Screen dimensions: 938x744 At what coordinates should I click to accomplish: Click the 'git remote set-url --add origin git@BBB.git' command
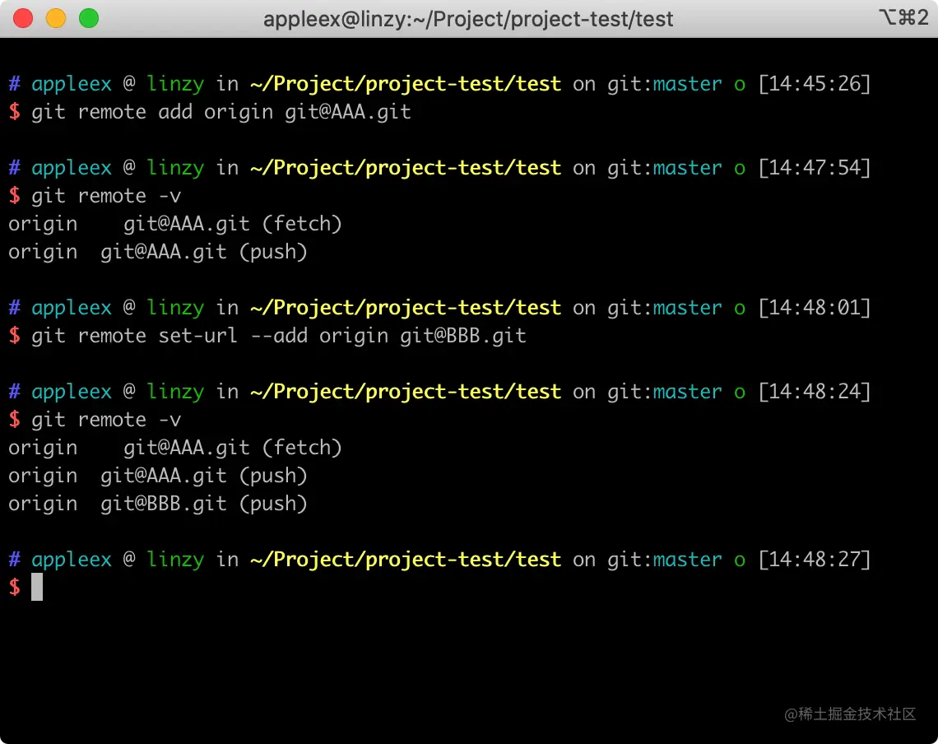pos(279,336)
